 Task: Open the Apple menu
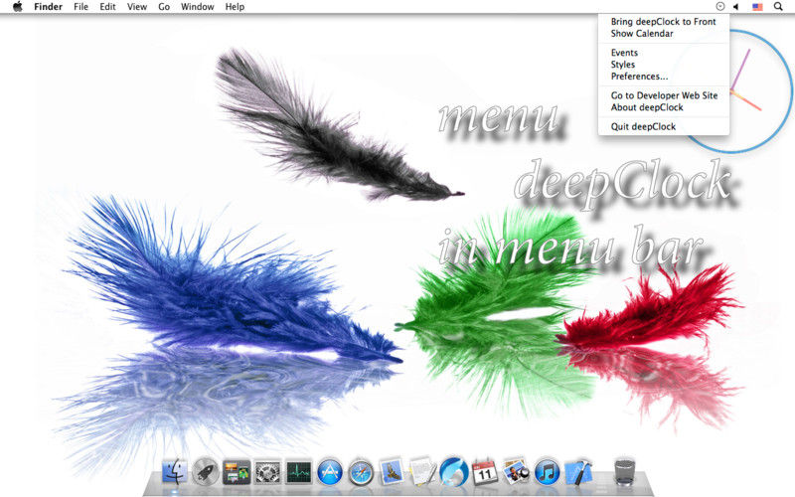[18, 7]
